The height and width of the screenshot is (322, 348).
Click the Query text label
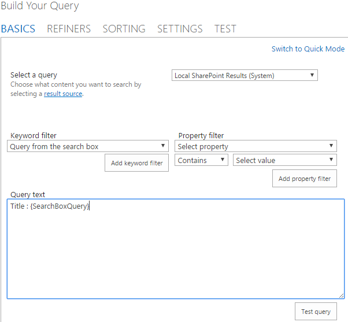click(28, 194)
